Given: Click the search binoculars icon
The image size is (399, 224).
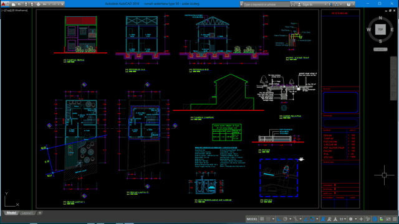Looking at the screenshot, I should [293, 4].
